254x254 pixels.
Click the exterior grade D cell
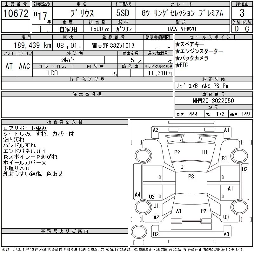coord(237,29)
